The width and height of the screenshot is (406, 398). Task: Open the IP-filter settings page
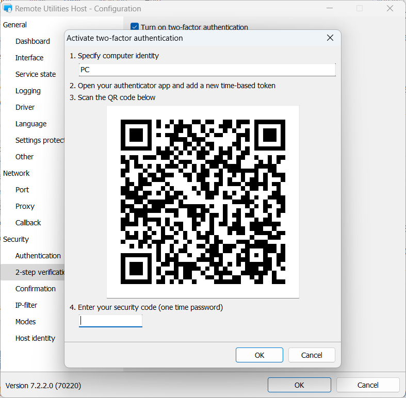(x=26, y=305)
